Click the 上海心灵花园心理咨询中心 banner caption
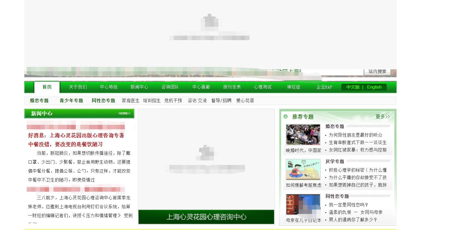The height and width of the screenshot is (230, 456). tap(206, 217)
